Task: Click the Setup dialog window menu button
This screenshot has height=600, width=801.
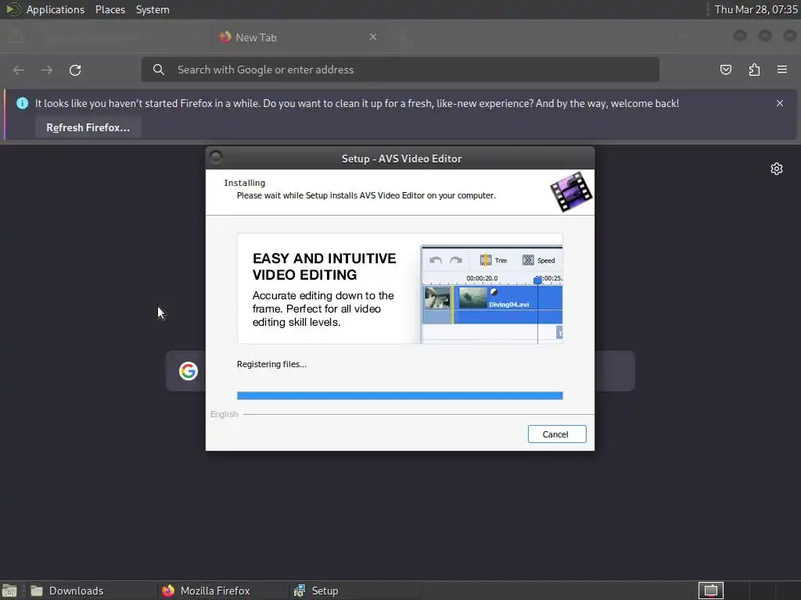Action: 216,156
